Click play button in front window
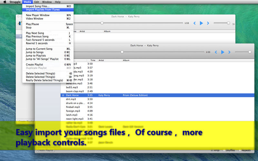 point(223,52)
